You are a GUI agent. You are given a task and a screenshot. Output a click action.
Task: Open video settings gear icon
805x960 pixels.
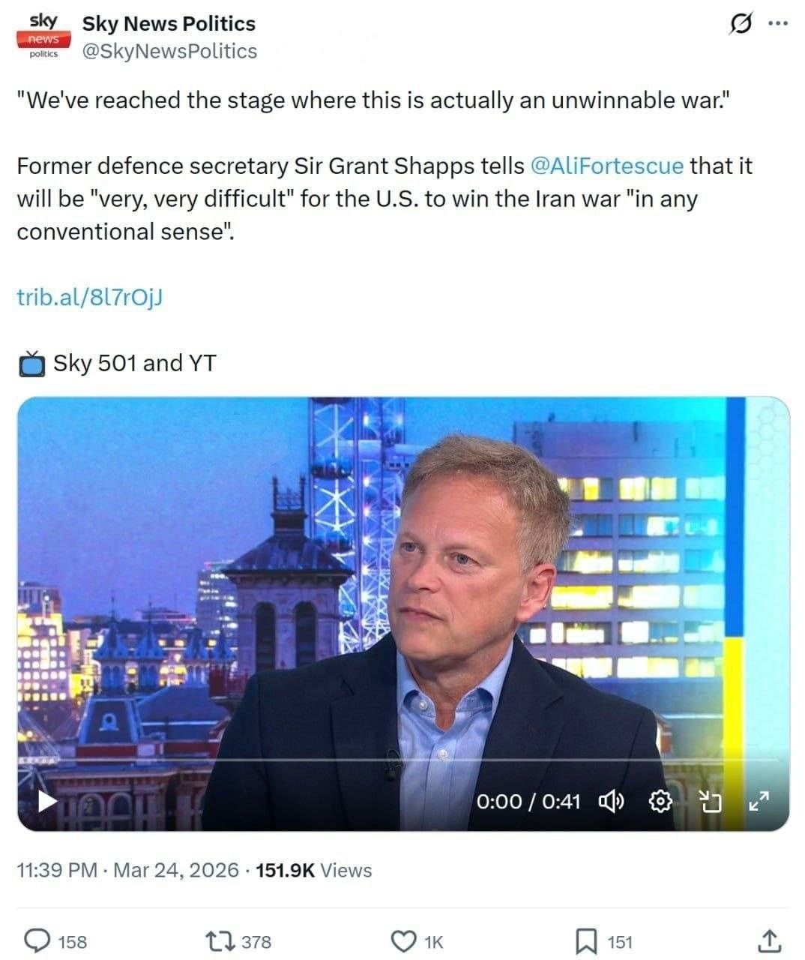(660, 802)
